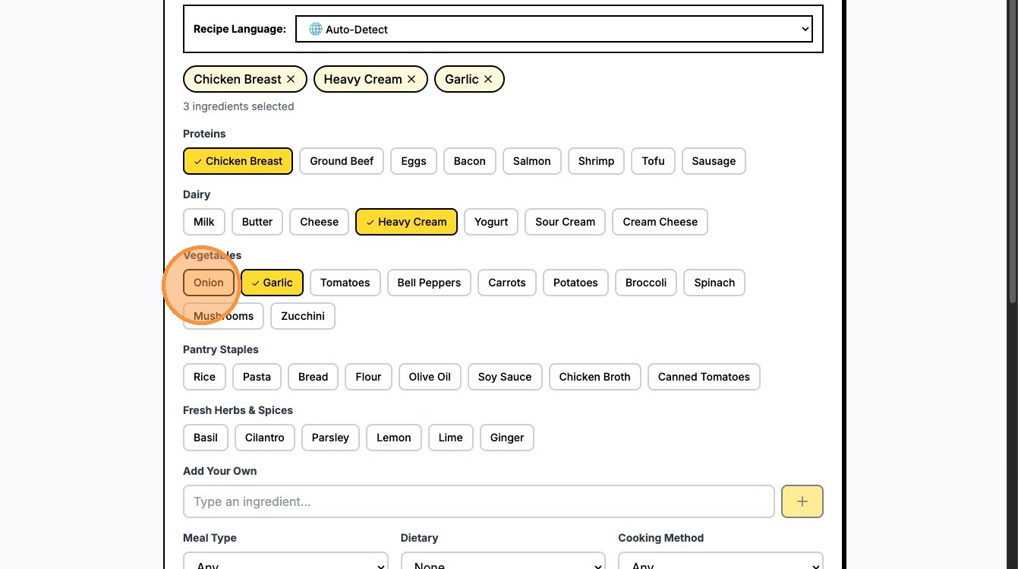
Task: Add Chicken Broth to ingredients
Action: point(594,377)
